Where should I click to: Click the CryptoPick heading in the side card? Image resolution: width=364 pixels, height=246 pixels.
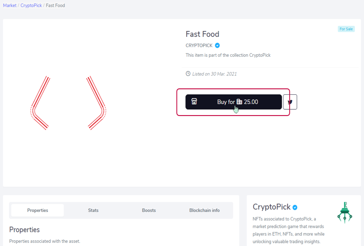point(271,207)
